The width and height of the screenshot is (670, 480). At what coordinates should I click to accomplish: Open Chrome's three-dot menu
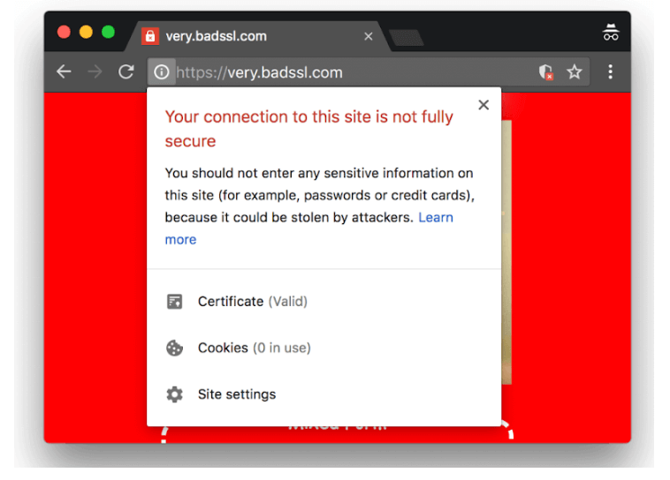pyautogui.click(x=610, y=72)
